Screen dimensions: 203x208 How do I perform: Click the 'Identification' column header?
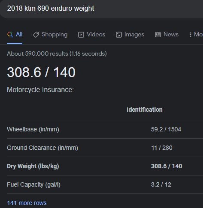[x=145, y=110]
